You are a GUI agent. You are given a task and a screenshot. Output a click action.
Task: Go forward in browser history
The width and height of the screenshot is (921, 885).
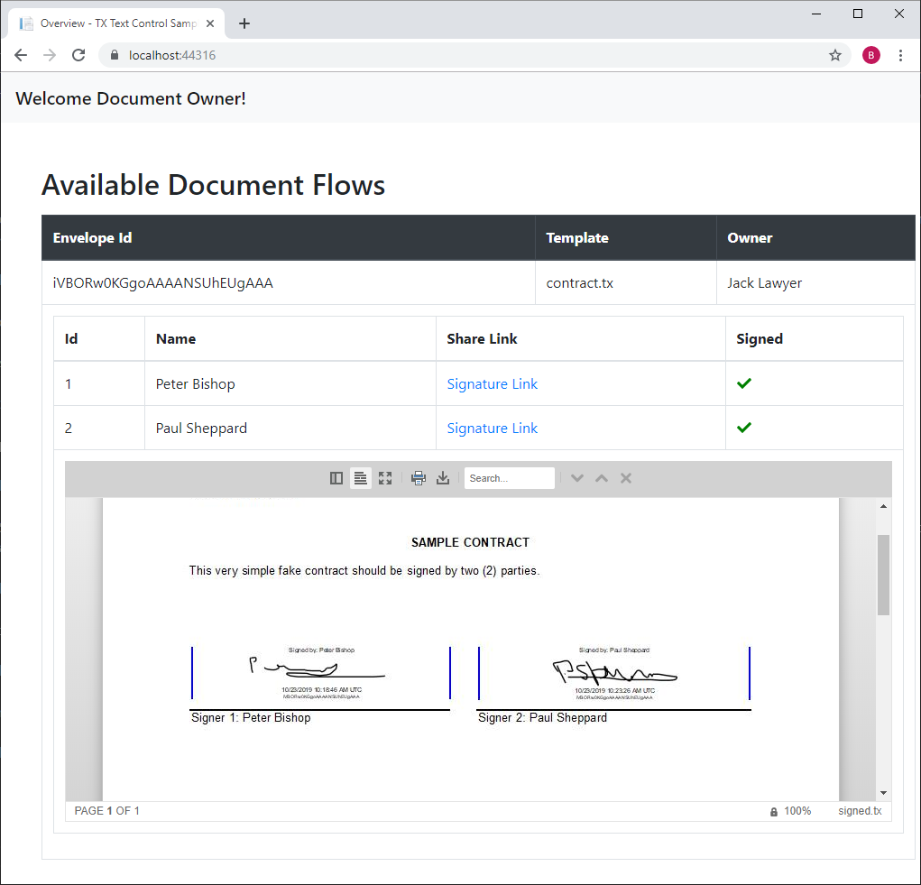(50, 55)
